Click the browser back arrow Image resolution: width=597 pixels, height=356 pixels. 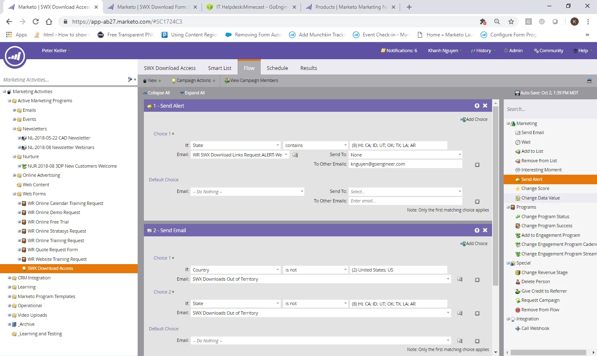pyautogui.click(x=9, y=22)
